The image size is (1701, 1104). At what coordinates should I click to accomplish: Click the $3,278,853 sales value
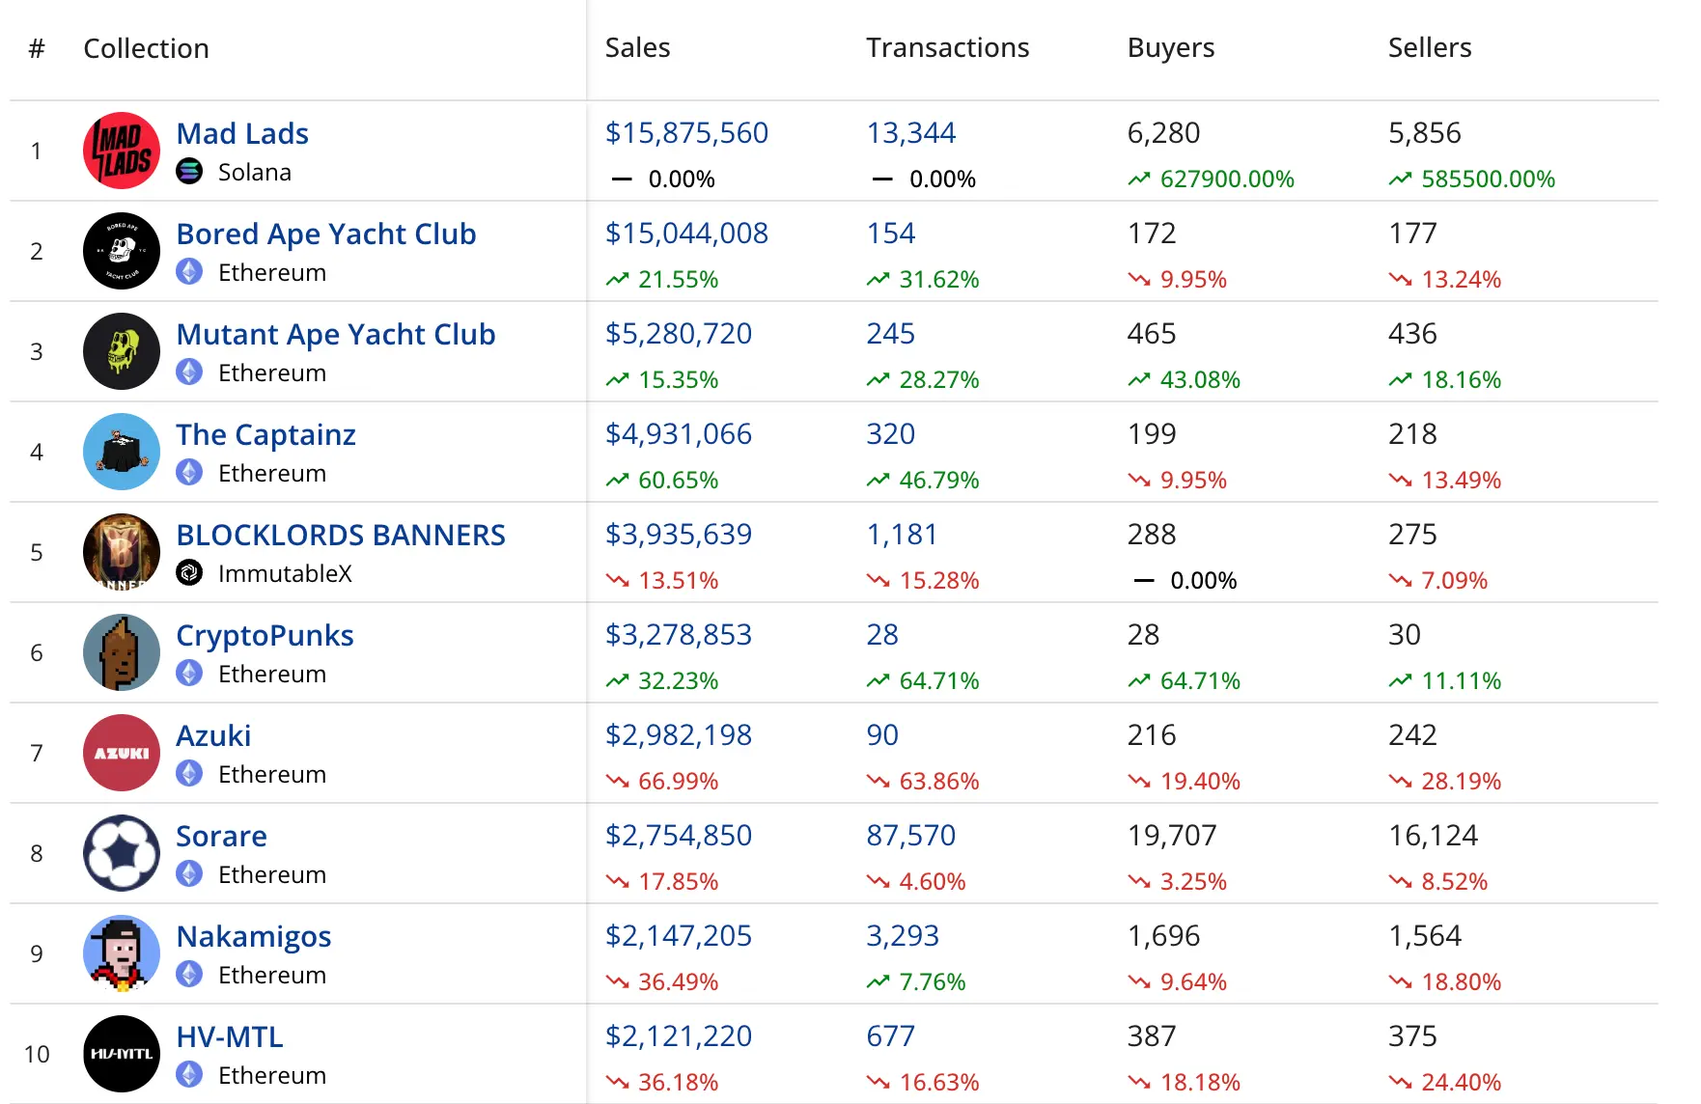(679, 635)
